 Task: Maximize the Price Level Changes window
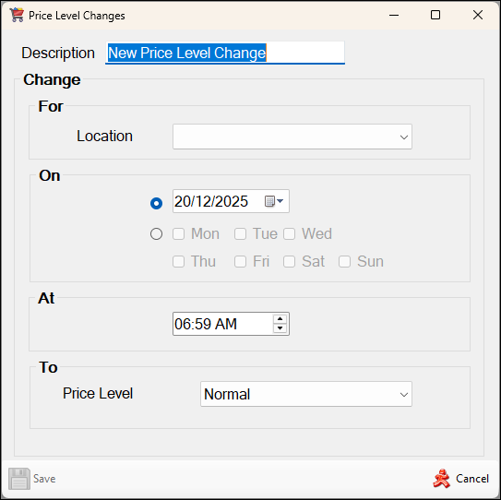click(435, 15)
